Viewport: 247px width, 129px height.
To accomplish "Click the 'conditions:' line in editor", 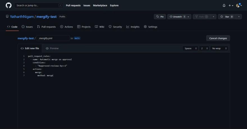I will (x=39, y=63).
